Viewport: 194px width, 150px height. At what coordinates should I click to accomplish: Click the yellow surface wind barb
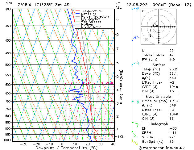134,143
